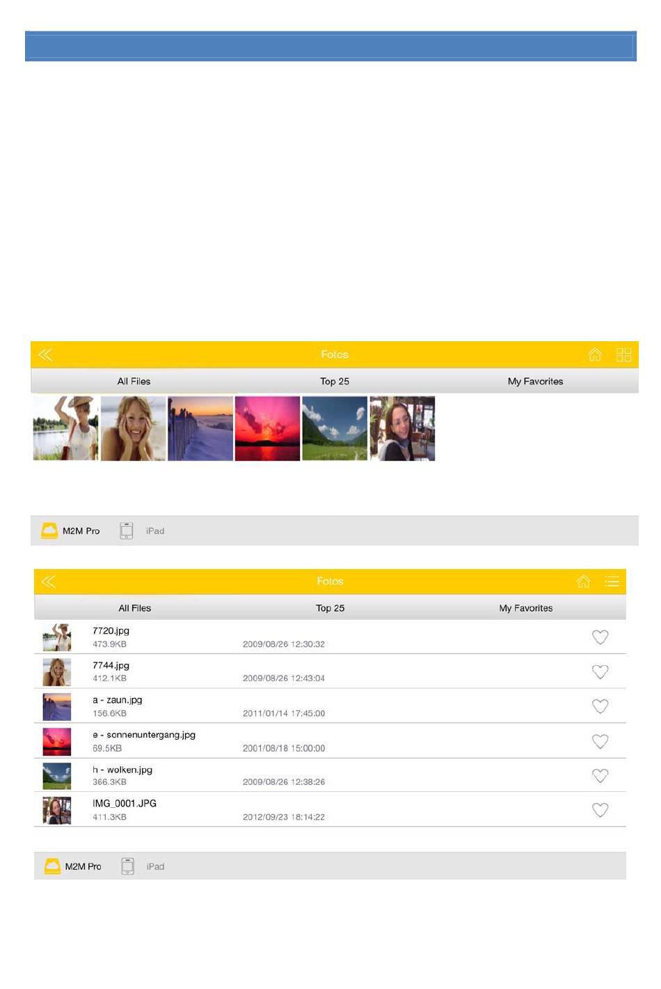Viewport: 661px width, 989px height.
Task: Click file size 69.5KB
Action: (x=107, y=749)
